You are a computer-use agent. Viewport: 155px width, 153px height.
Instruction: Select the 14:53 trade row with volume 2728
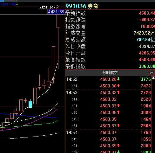point(109,92)
